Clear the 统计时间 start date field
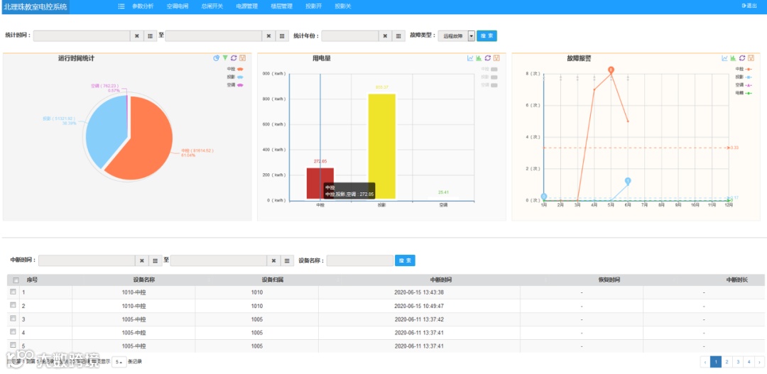The width and height of the screenshot is (767, 374). (x=137, y=36)
